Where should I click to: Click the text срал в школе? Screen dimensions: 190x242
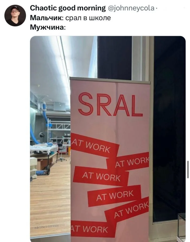(x=88, y=18)
